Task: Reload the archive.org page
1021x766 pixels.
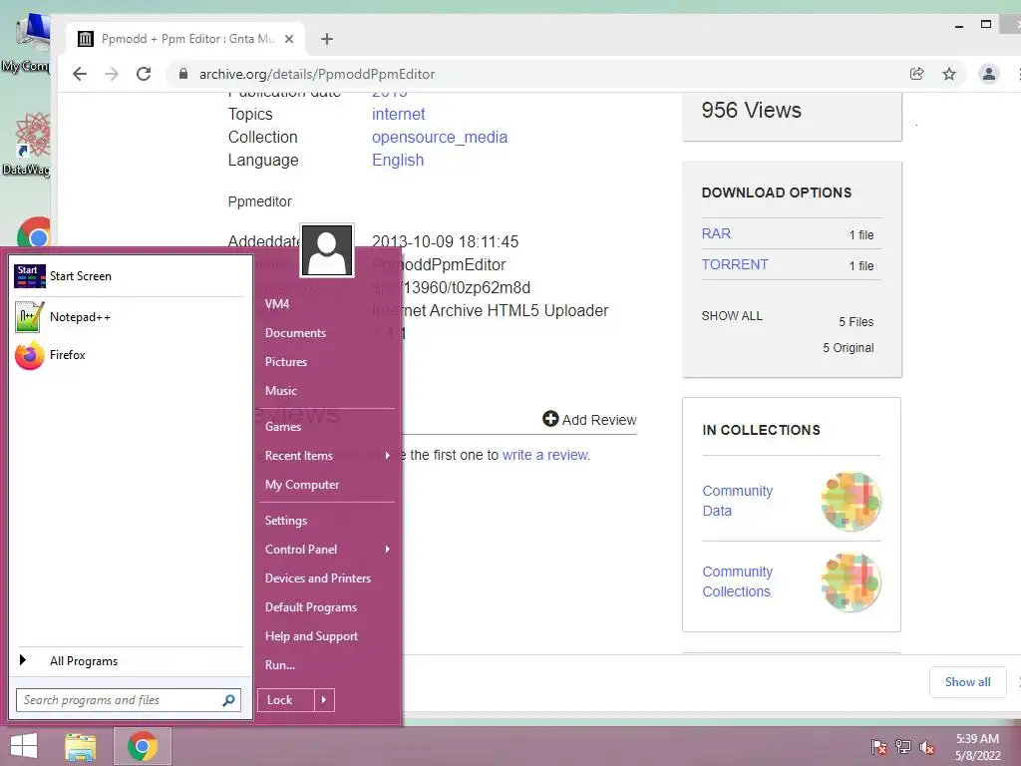Action: (144, 74)
